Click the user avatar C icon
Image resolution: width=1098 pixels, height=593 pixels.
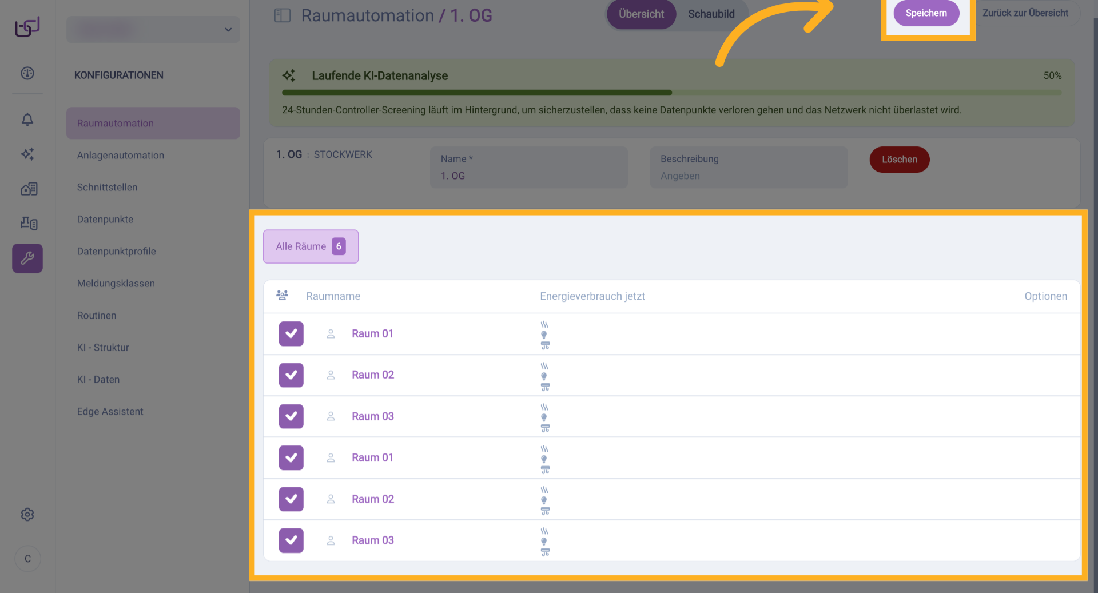[x=27, y=559]
